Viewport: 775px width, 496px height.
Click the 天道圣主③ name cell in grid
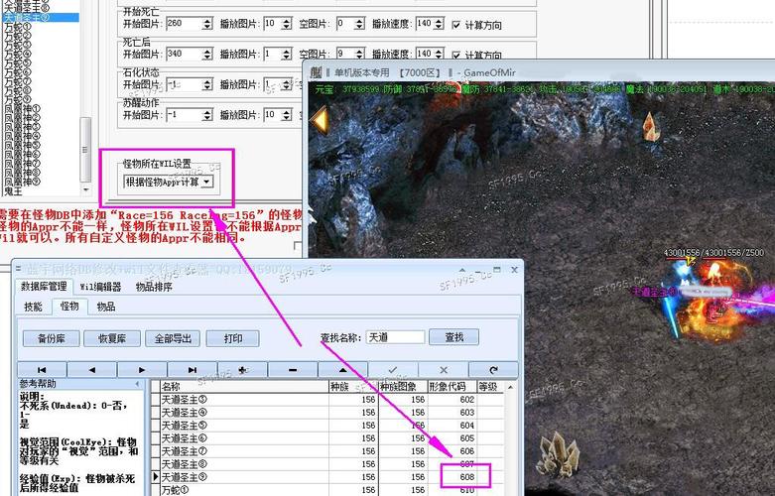click(x=245, y=399)
